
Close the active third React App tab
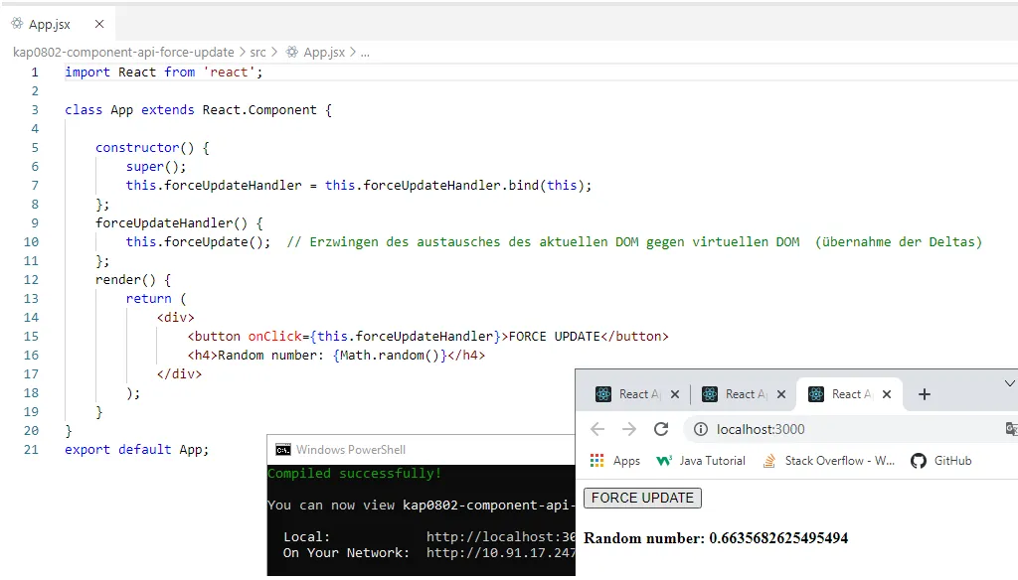point(887,394)
